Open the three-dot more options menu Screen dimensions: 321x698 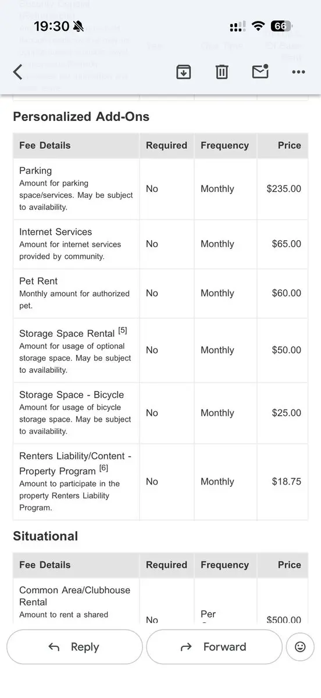pyautogui.click(x=298, y=72)
